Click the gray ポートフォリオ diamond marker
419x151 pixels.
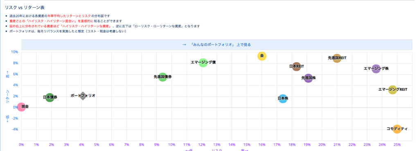(x=83, y=96)
